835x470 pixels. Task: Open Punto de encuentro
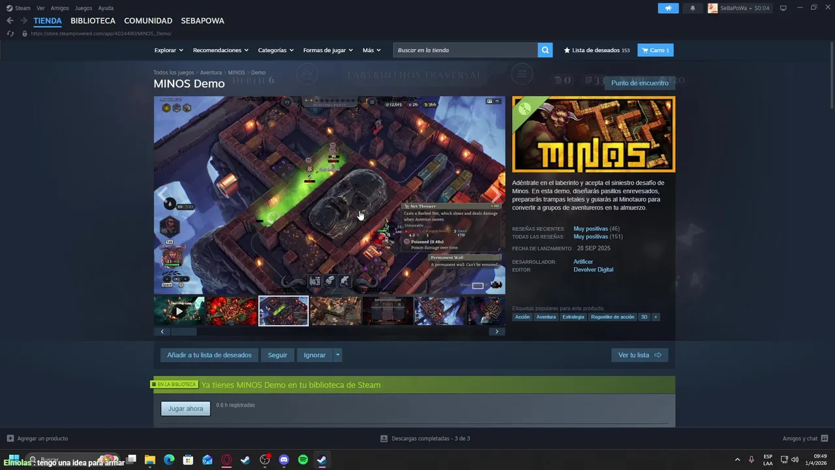640,83
